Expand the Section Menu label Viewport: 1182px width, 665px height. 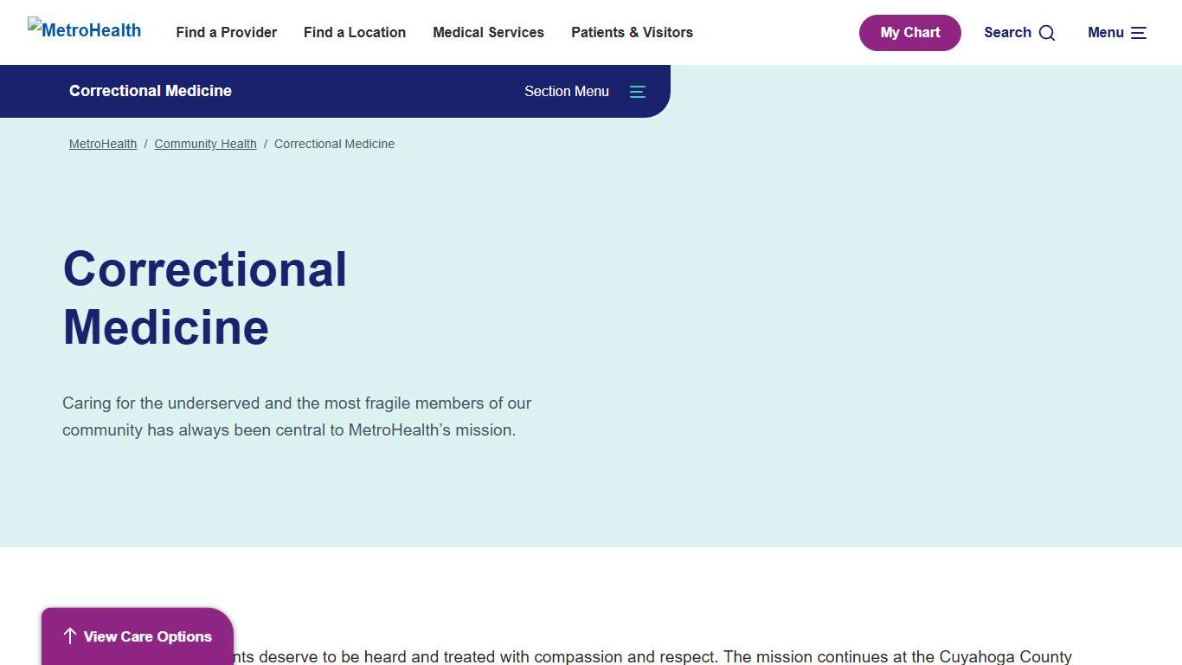[x=567, y=92]
